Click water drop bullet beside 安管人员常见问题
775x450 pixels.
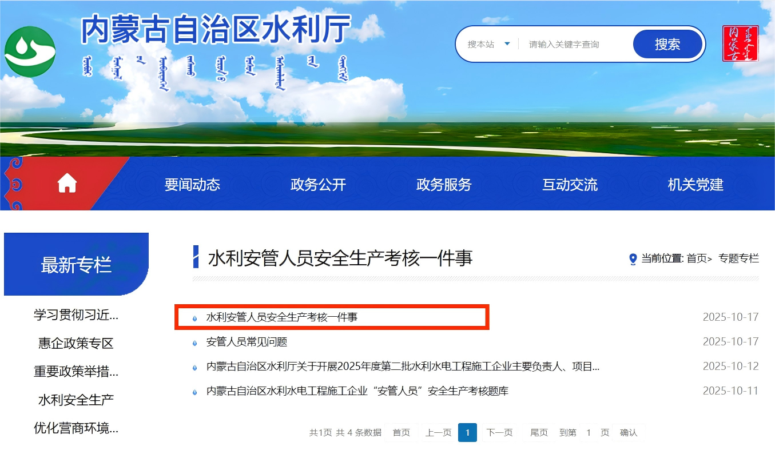click(194, 343)
